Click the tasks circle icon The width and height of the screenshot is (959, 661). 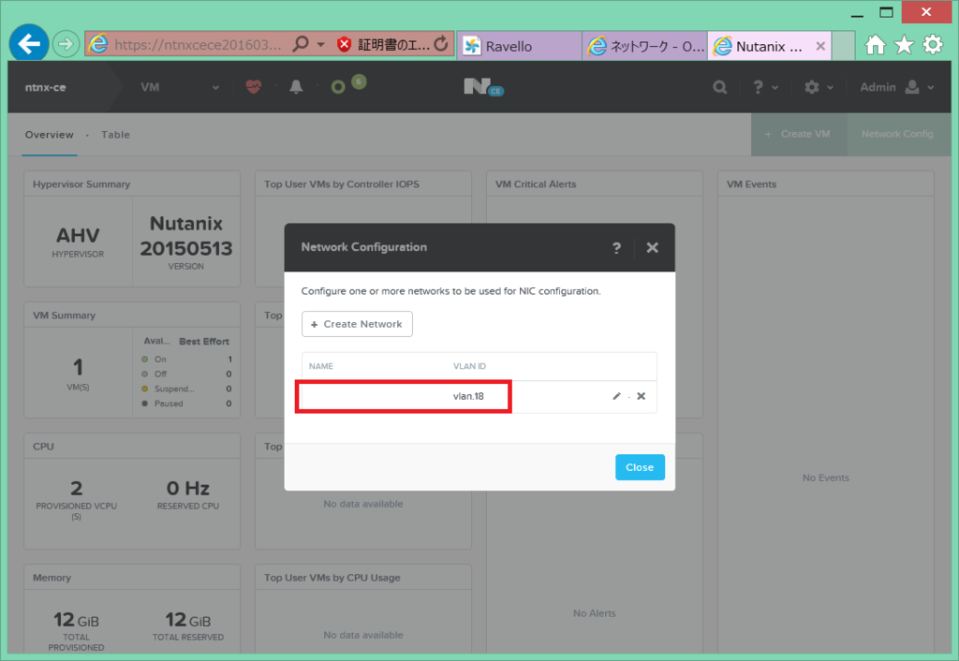pos(338,87)
